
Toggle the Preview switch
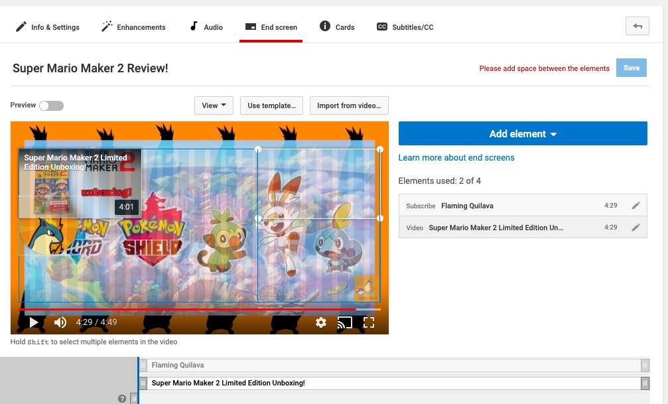pyautogui.click(x=51, y=105)
